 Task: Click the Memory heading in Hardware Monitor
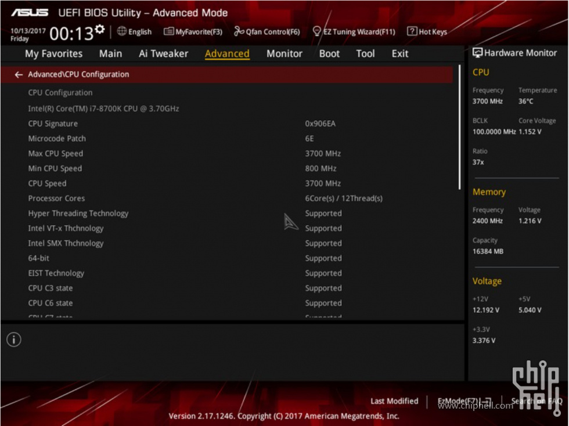tap(489, 192)
